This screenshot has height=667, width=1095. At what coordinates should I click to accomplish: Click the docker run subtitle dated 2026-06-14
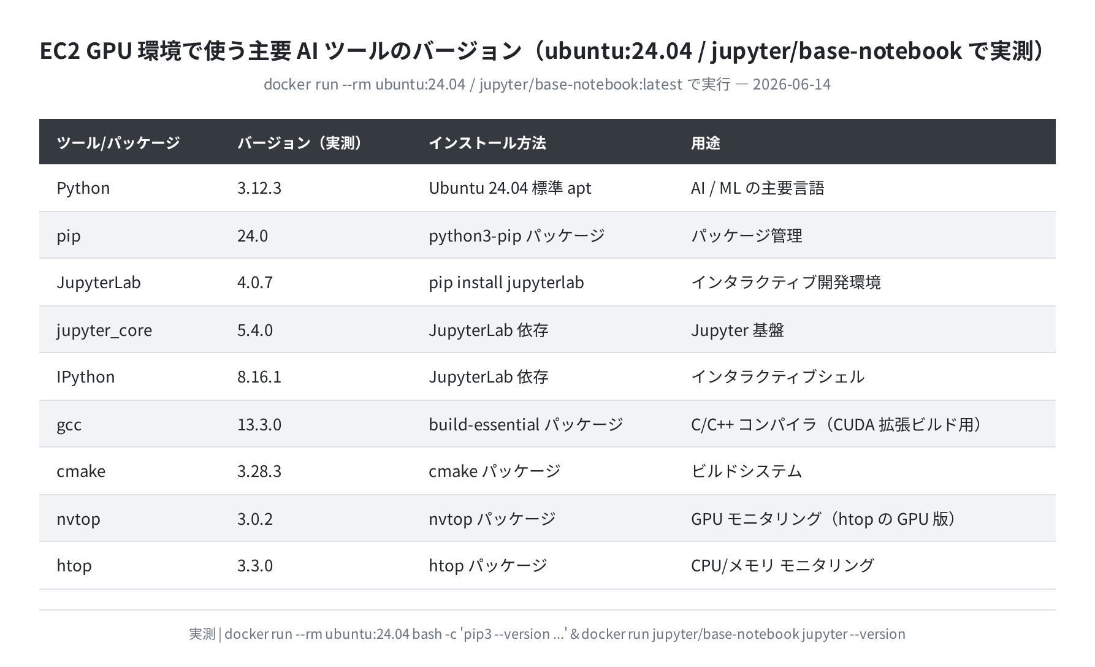[x=547, y=84]
